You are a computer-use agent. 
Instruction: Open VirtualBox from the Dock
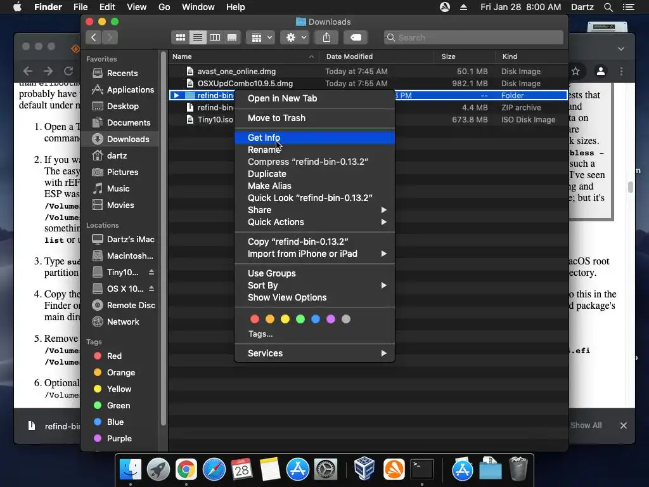[364, 469]
